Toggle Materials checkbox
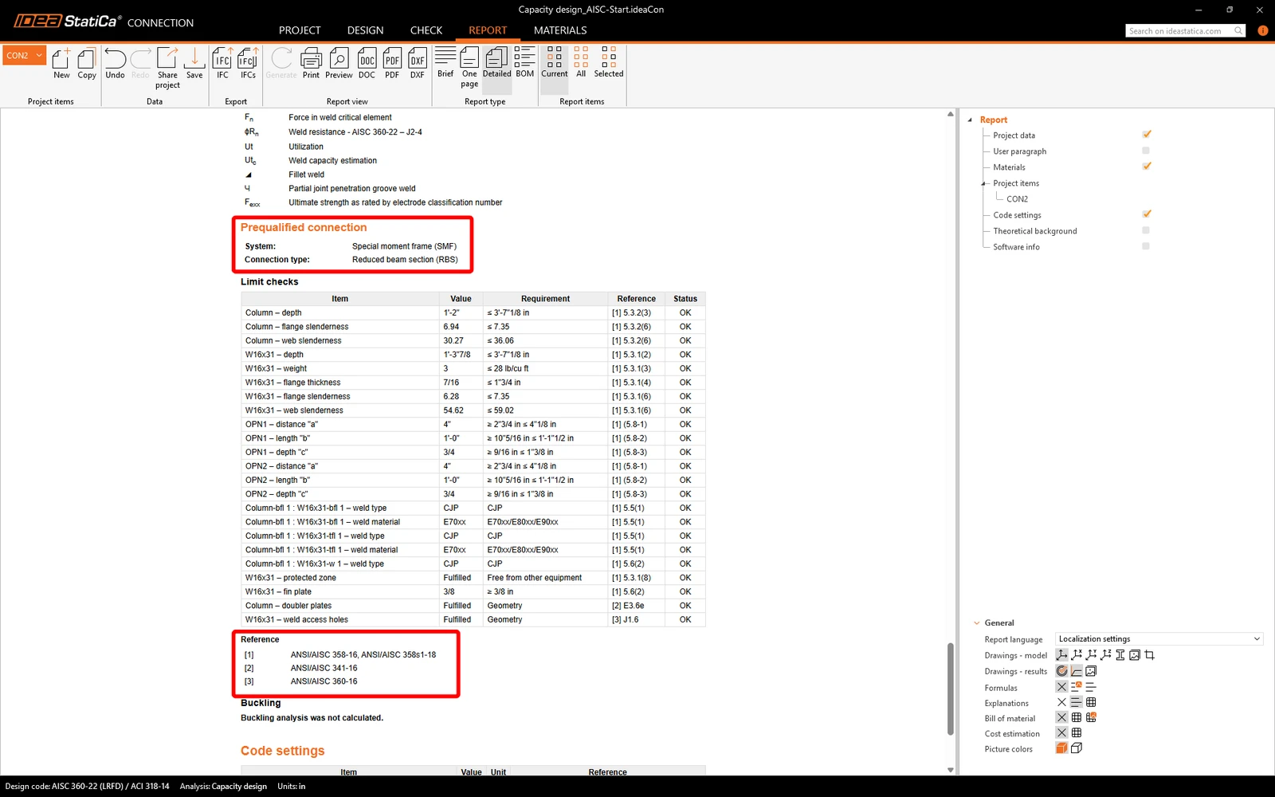Viewport: 1275px width, 797px height. point(1146,166)
